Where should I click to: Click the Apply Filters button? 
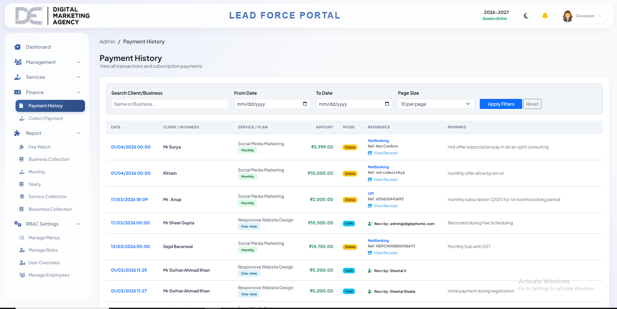501,104
